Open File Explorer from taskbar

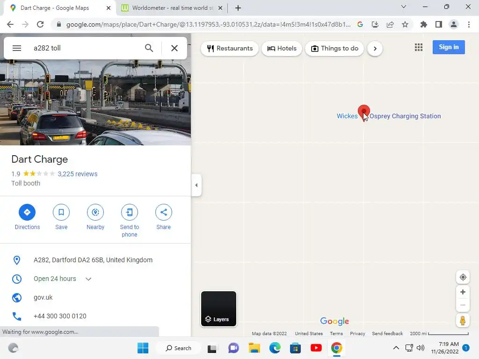(254, 348)
